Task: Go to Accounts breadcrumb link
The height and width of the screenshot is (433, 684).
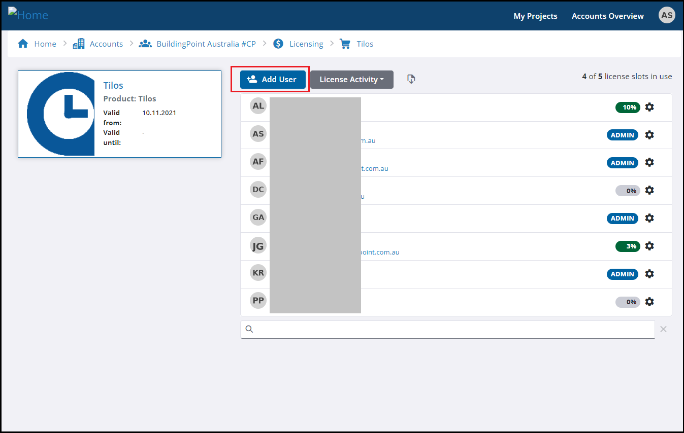Action: pos(106,44)
